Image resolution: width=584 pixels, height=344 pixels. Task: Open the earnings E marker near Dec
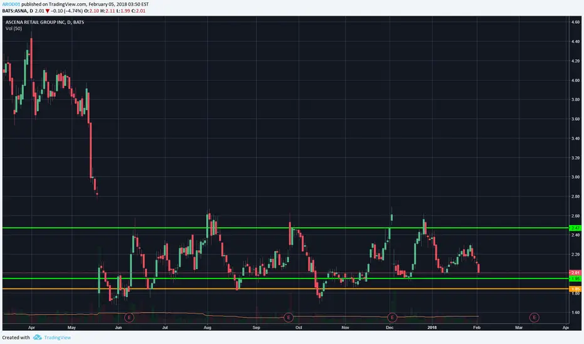tap(392, 317)
